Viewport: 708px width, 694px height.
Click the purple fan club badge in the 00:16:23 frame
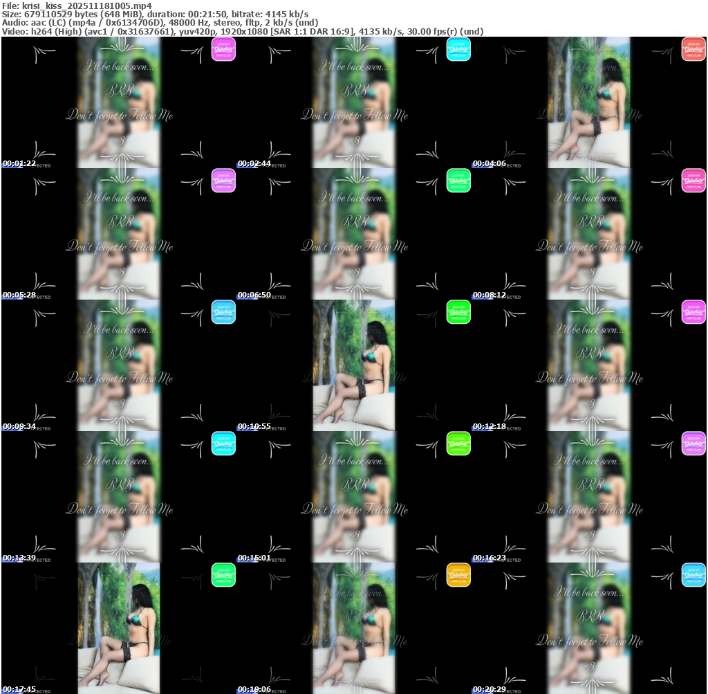click(x=693, y=444)
